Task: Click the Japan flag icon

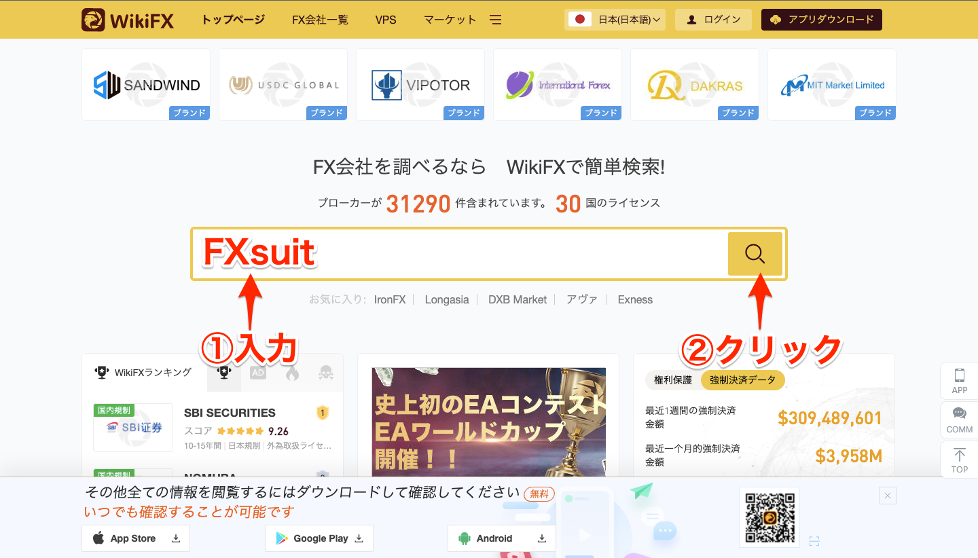Action: 580,20
